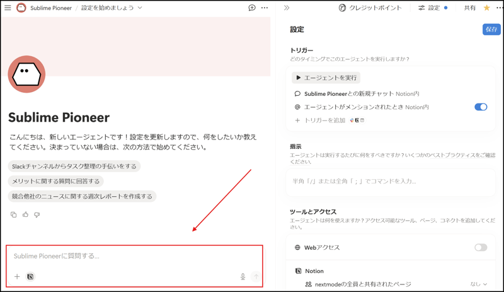Choose the Slackチャンネルからタスク整理 suggestion
The height and width of the screenshot is (292, 504).
coord(74,166)
